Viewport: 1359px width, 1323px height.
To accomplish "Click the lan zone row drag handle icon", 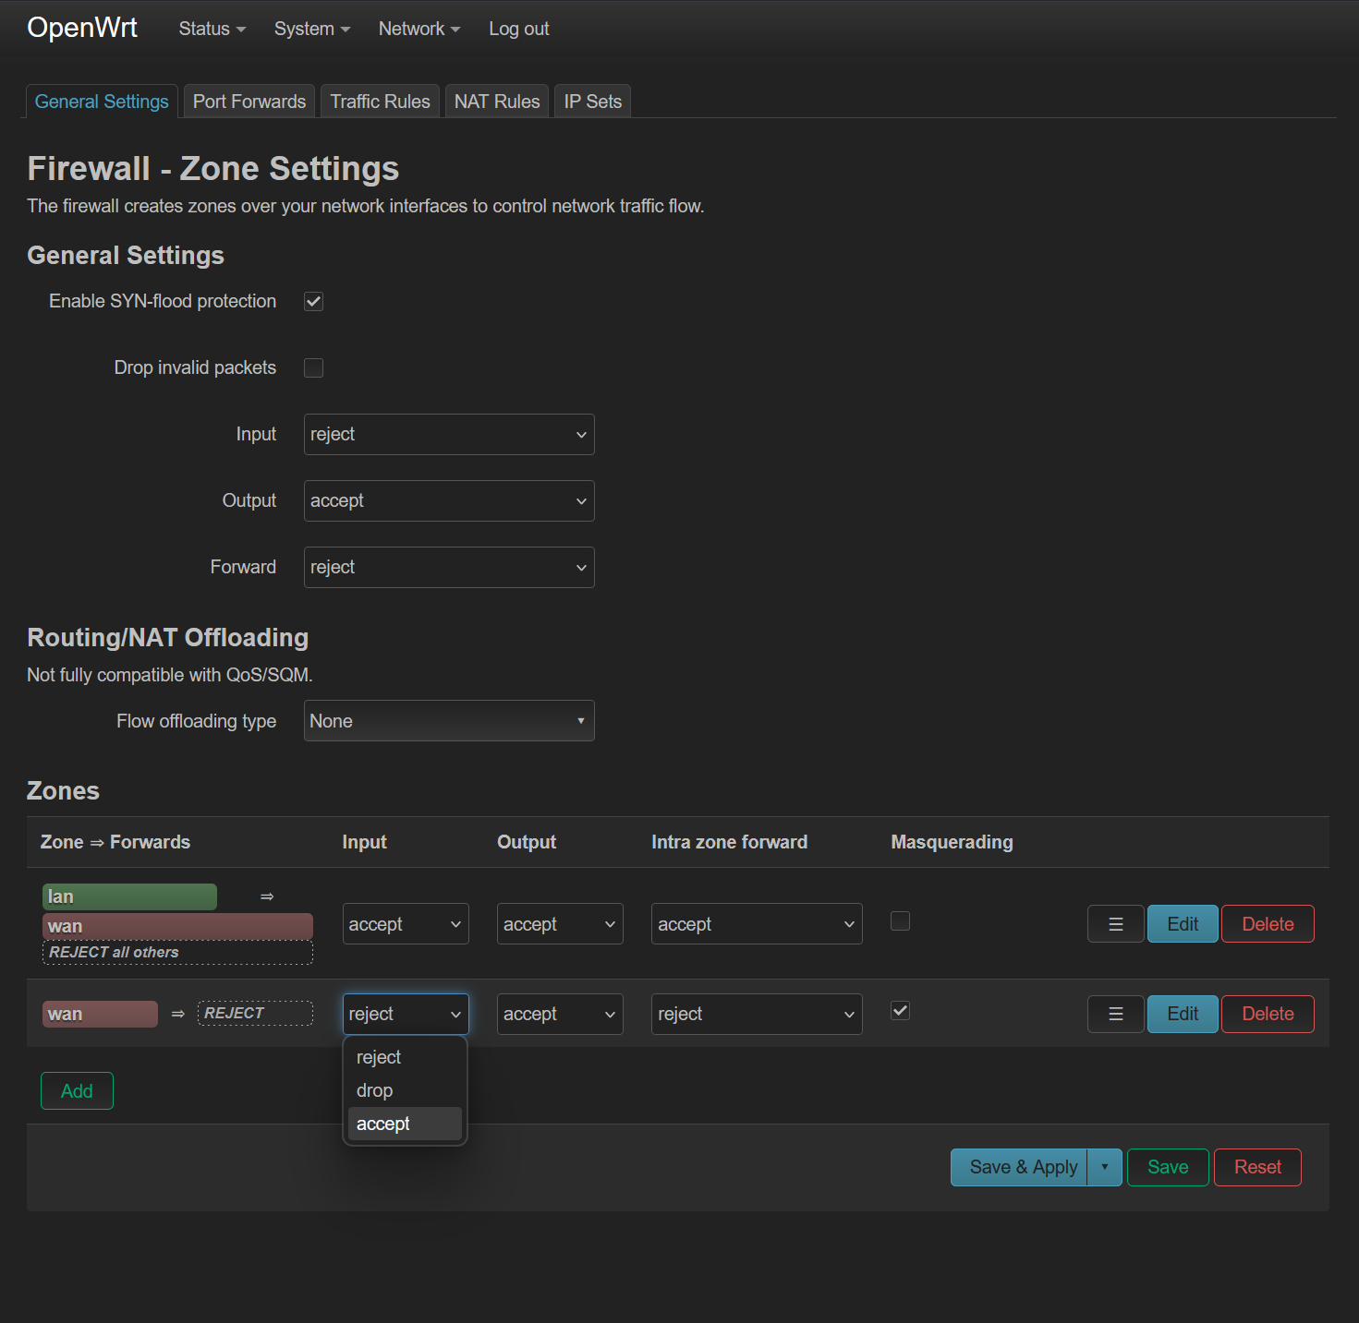I will tap(1115, 924).
